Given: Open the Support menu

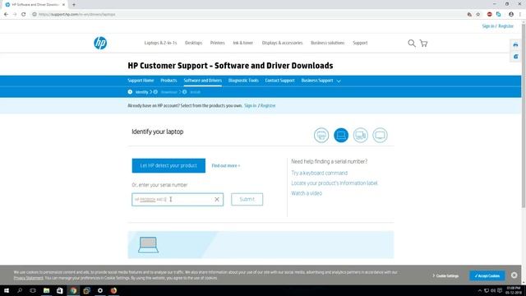Looking at the screenshot, I should pyautogui.click(x=360, y=43).
